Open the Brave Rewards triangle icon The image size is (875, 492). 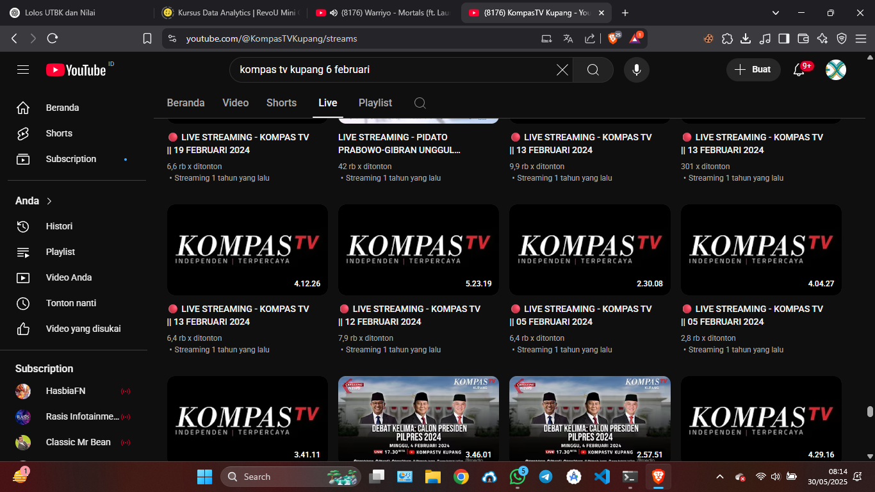point(635,38)
